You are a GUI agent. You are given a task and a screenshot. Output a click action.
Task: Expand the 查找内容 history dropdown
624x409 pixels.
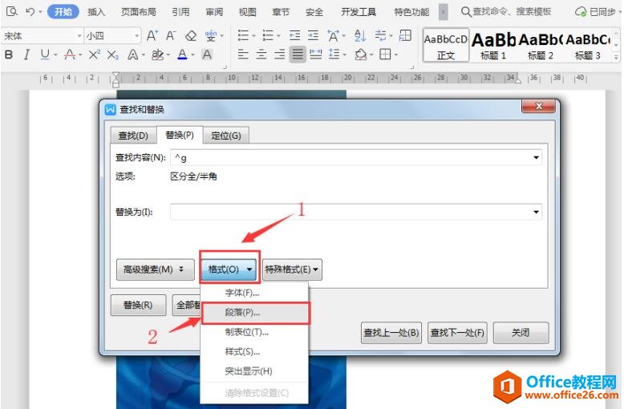[x=536, y=158]
